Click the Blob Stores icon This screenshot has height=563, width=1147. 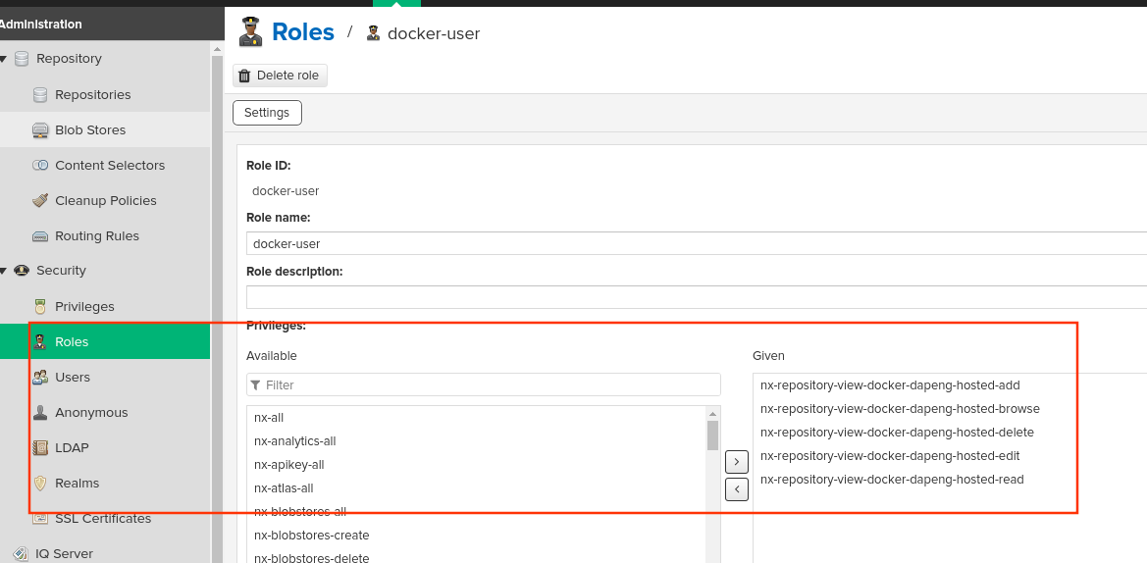[x=40, y=130]
